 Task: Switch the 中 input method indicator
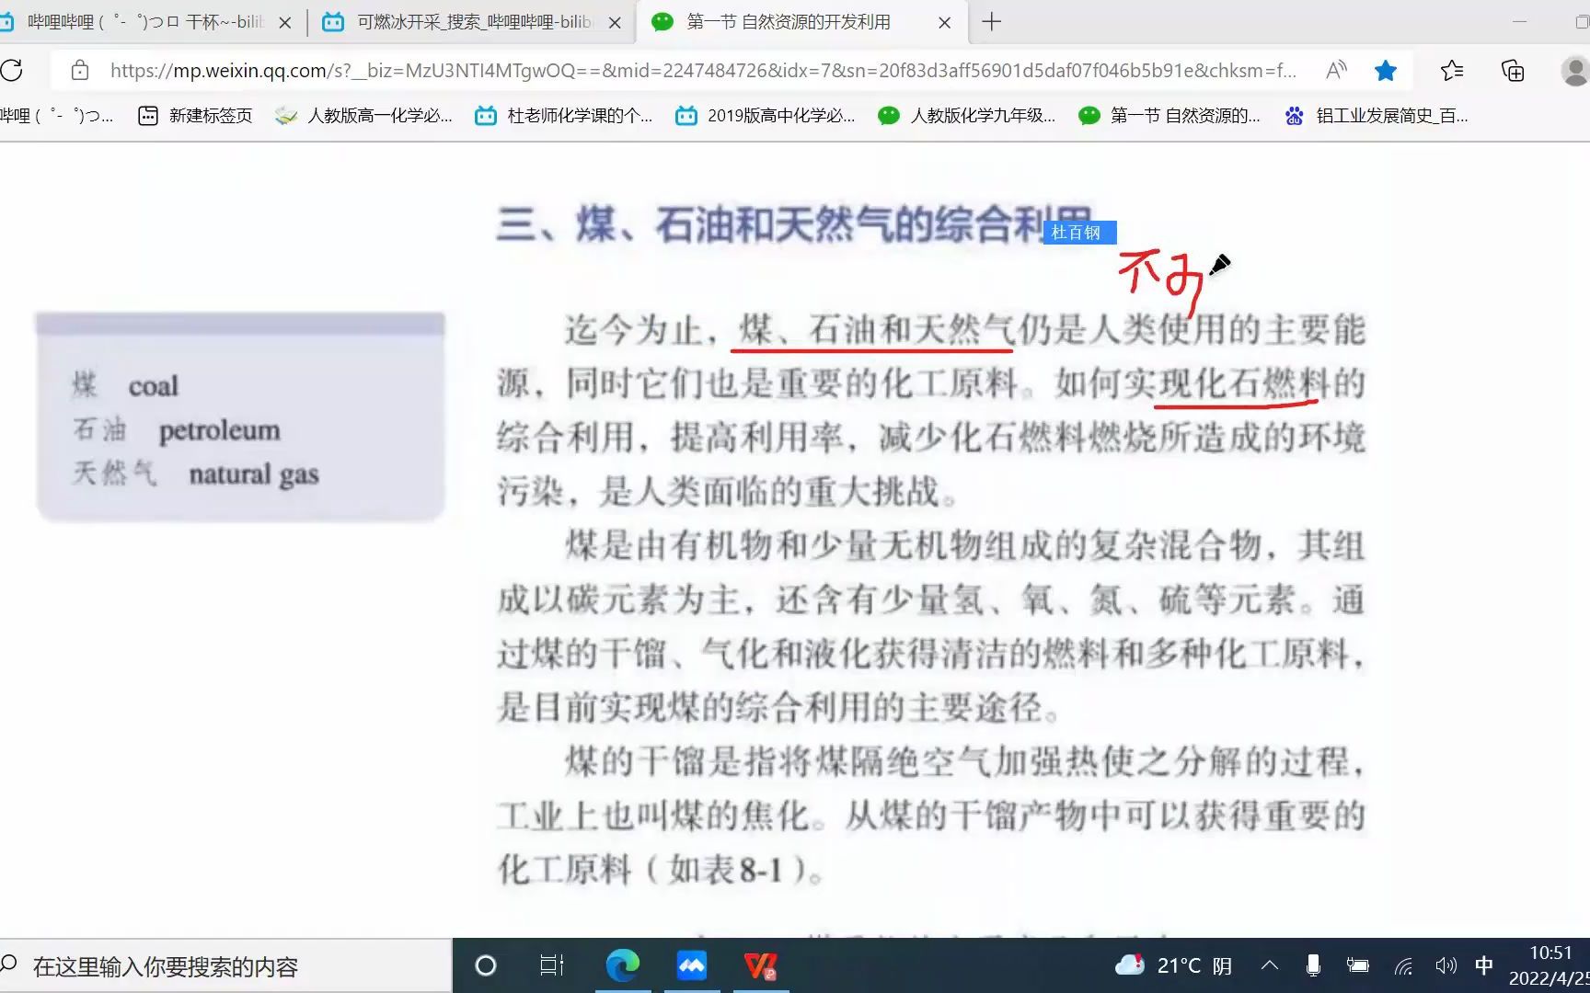pyautogui.click(x=1484, y=965)
